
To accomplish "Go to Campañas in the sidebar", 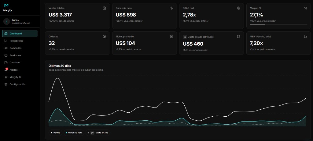I will tap(15, 48).
